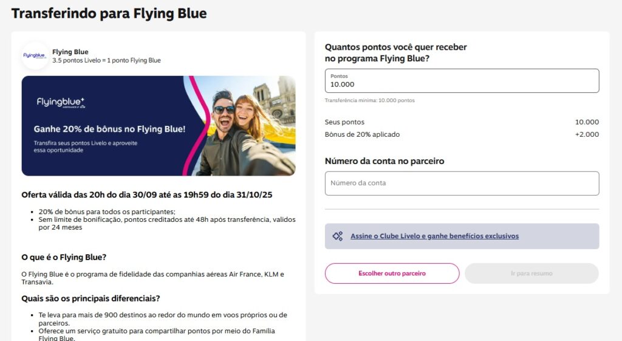Click the Ir para resumo button
This screenshot has width=622, height=341.
[531, 274]
